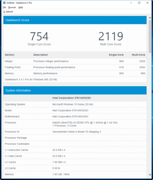Select the Integer row label

click(9, 61)
